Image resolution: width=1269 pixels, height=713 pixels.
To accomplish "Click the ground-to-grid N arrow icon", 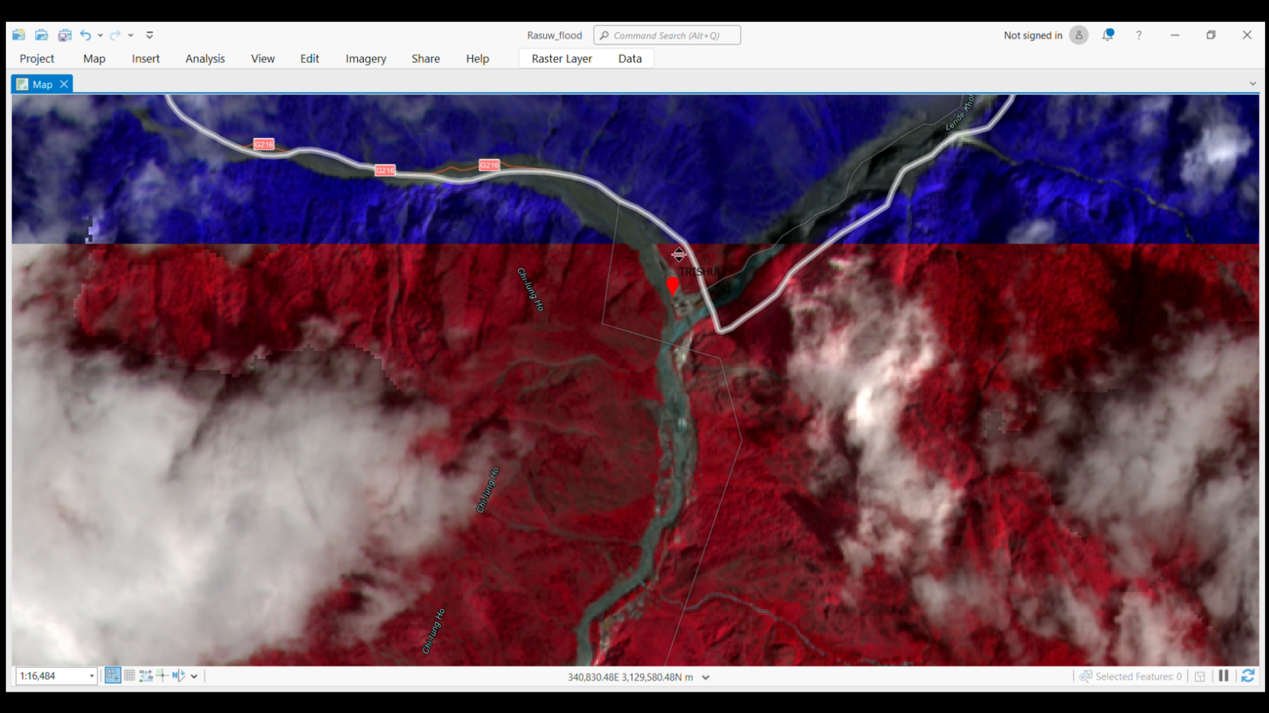I will click(178, 675).
